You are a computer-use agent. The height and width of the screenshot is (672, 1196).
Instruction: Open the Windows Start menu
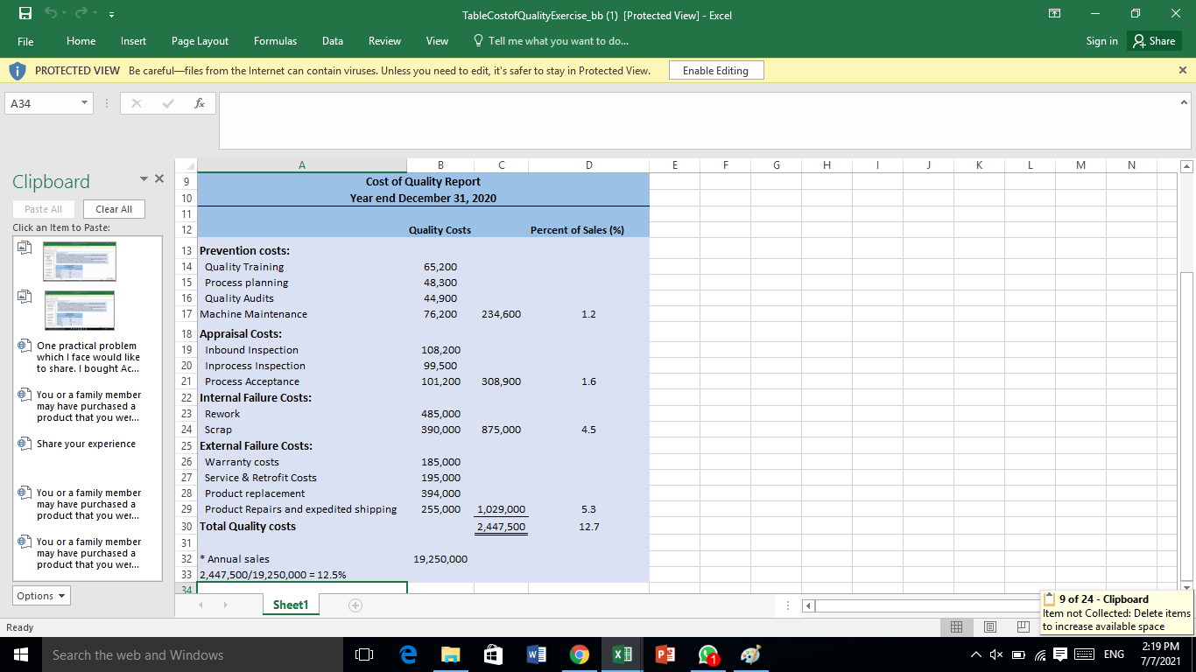[x=20, y=654]
